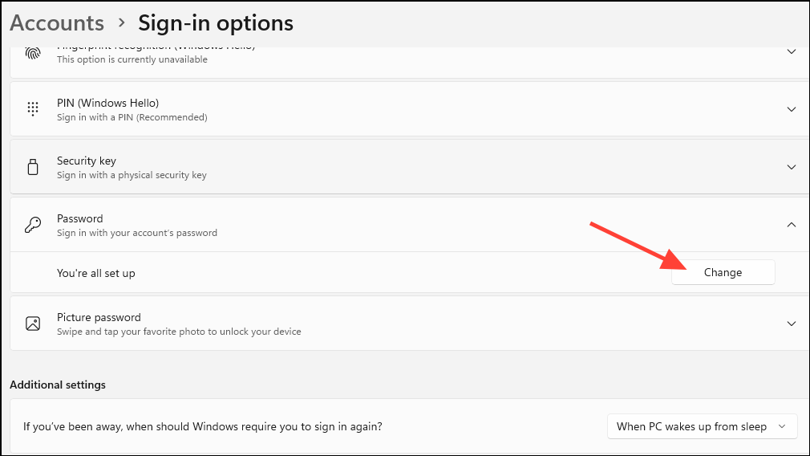
Task: Click the Sign-in options page heading
Action: pyautogui.click(x=216, y=23)
